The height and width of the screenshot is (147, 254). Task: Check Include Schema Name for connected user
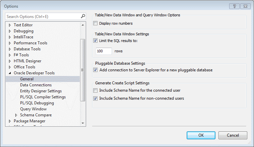click(96, 90)
